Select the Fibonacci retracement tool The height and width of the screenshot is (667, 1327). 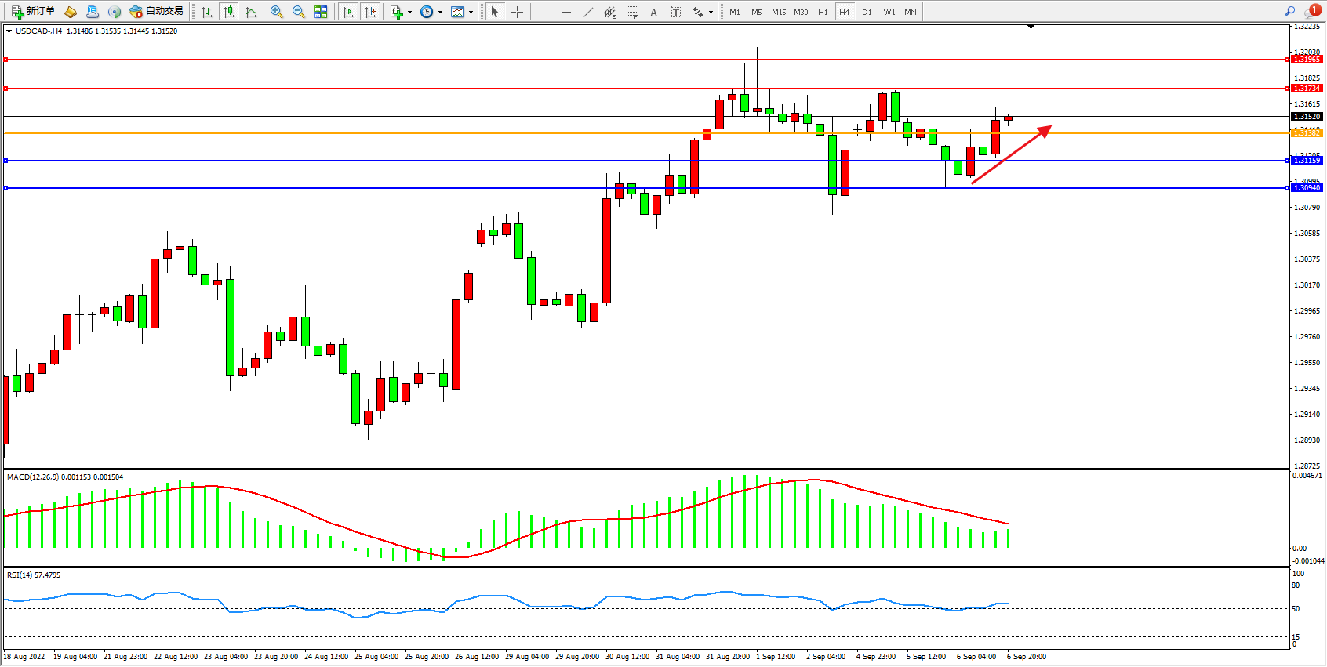coord(632,12)
